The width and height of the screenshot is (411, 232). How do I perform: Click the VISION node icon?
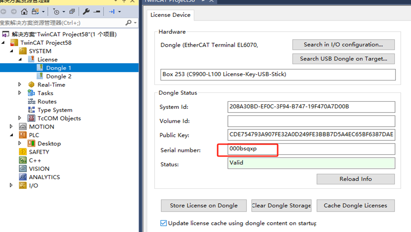click(x=23, y=168)
